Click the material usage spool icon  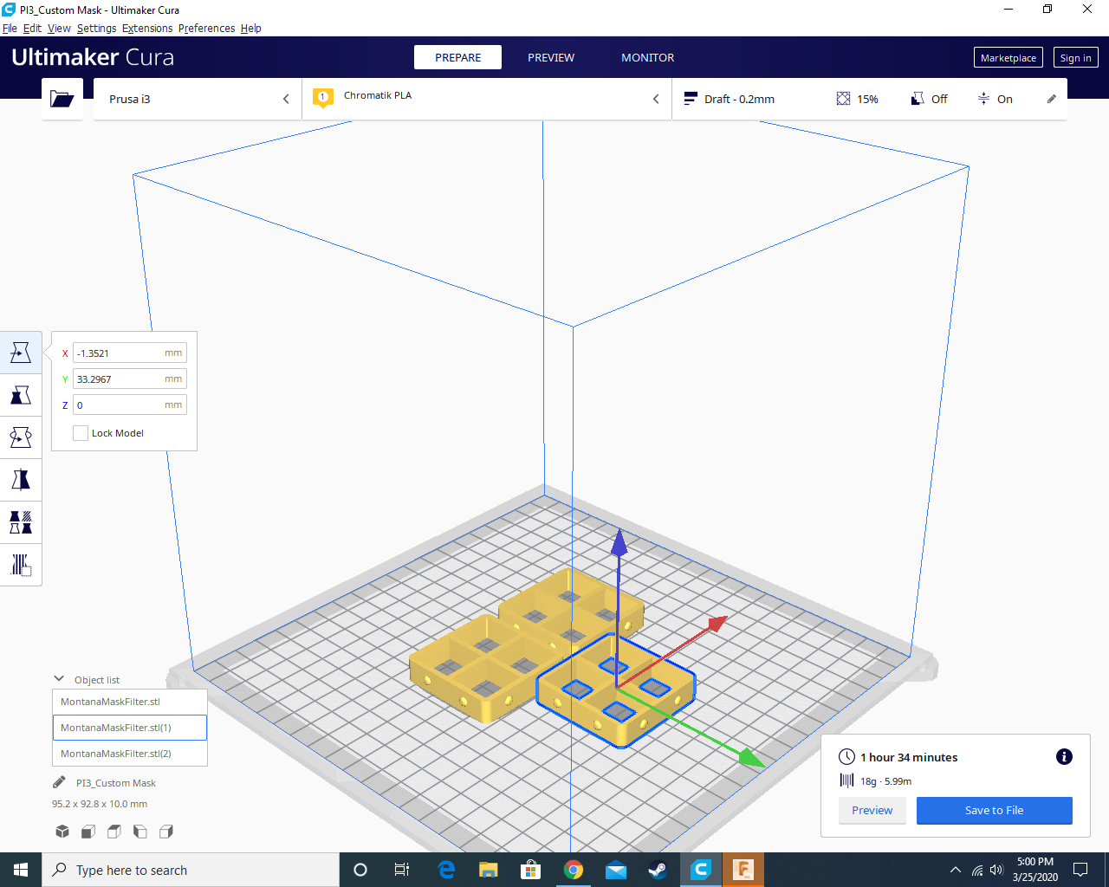click(846, 780)
